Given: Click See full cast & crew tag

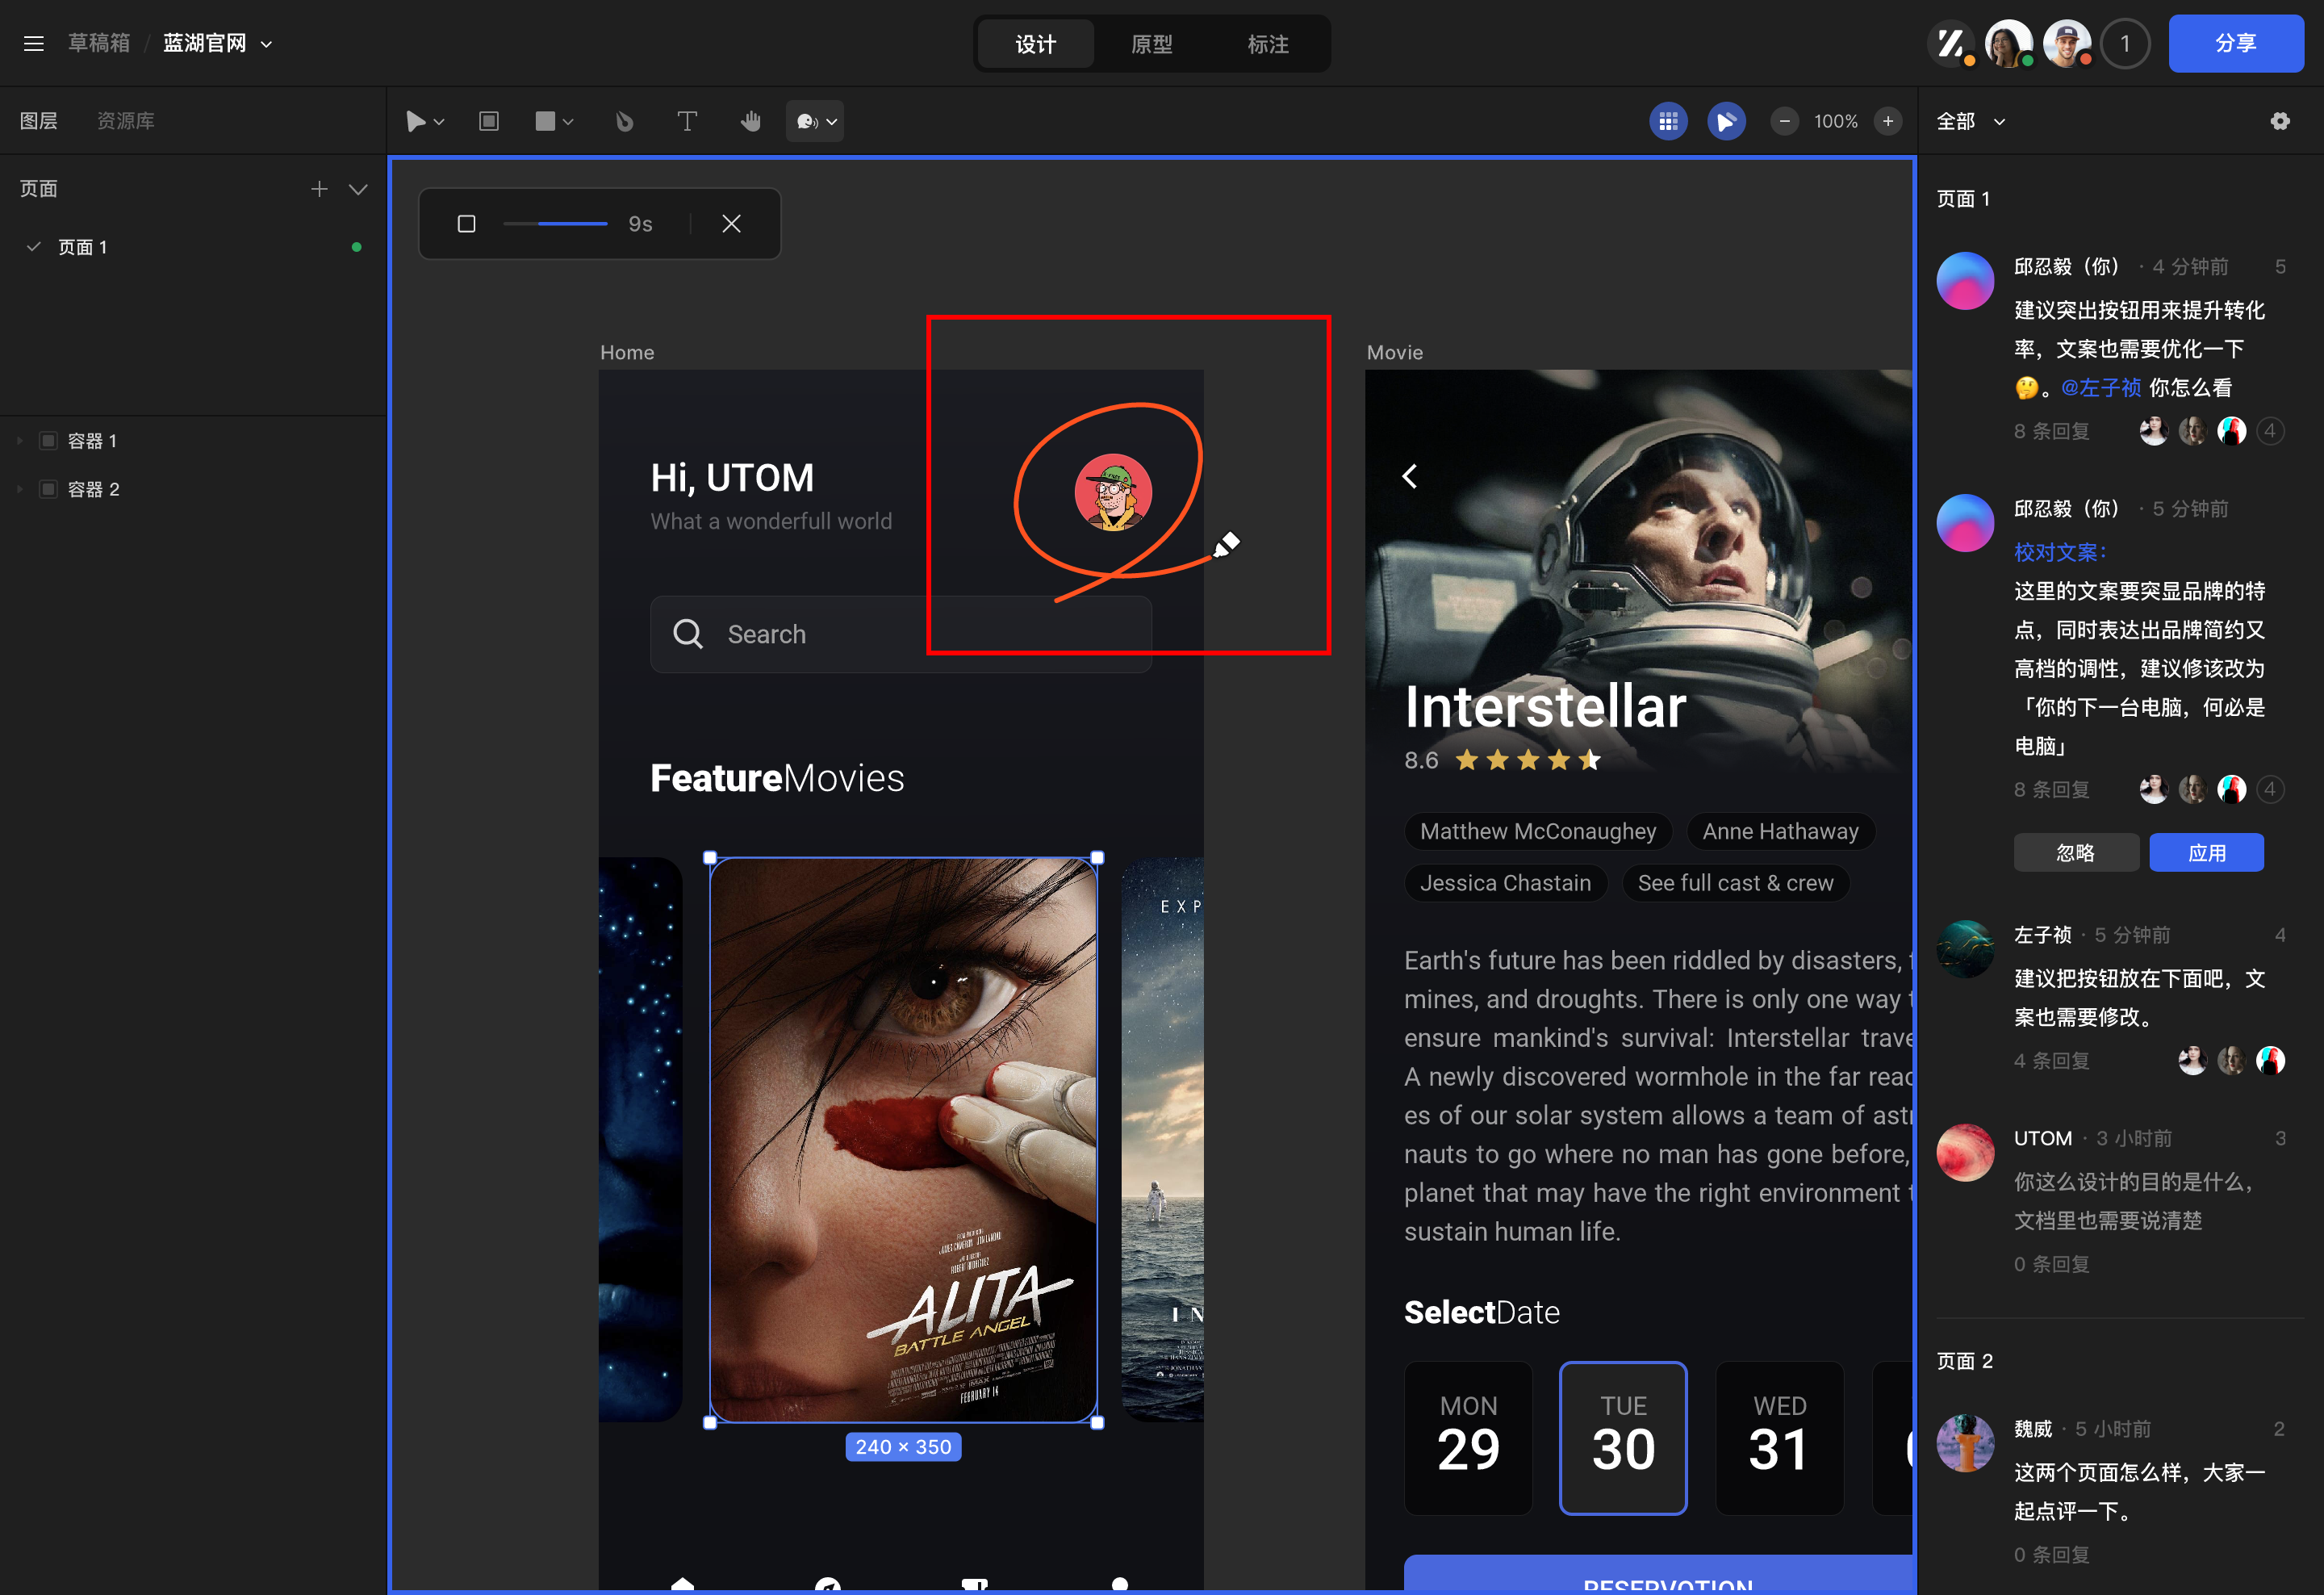Looking at the screenshot, I should [x=1736, y=883].
